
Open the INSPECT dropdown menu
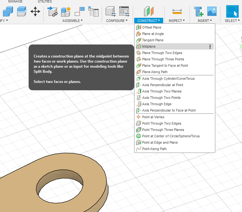177,21
